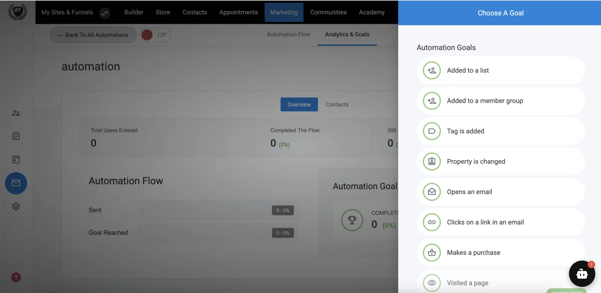
Task: Click Back To All Automations button
Action: tap(93, 35)
